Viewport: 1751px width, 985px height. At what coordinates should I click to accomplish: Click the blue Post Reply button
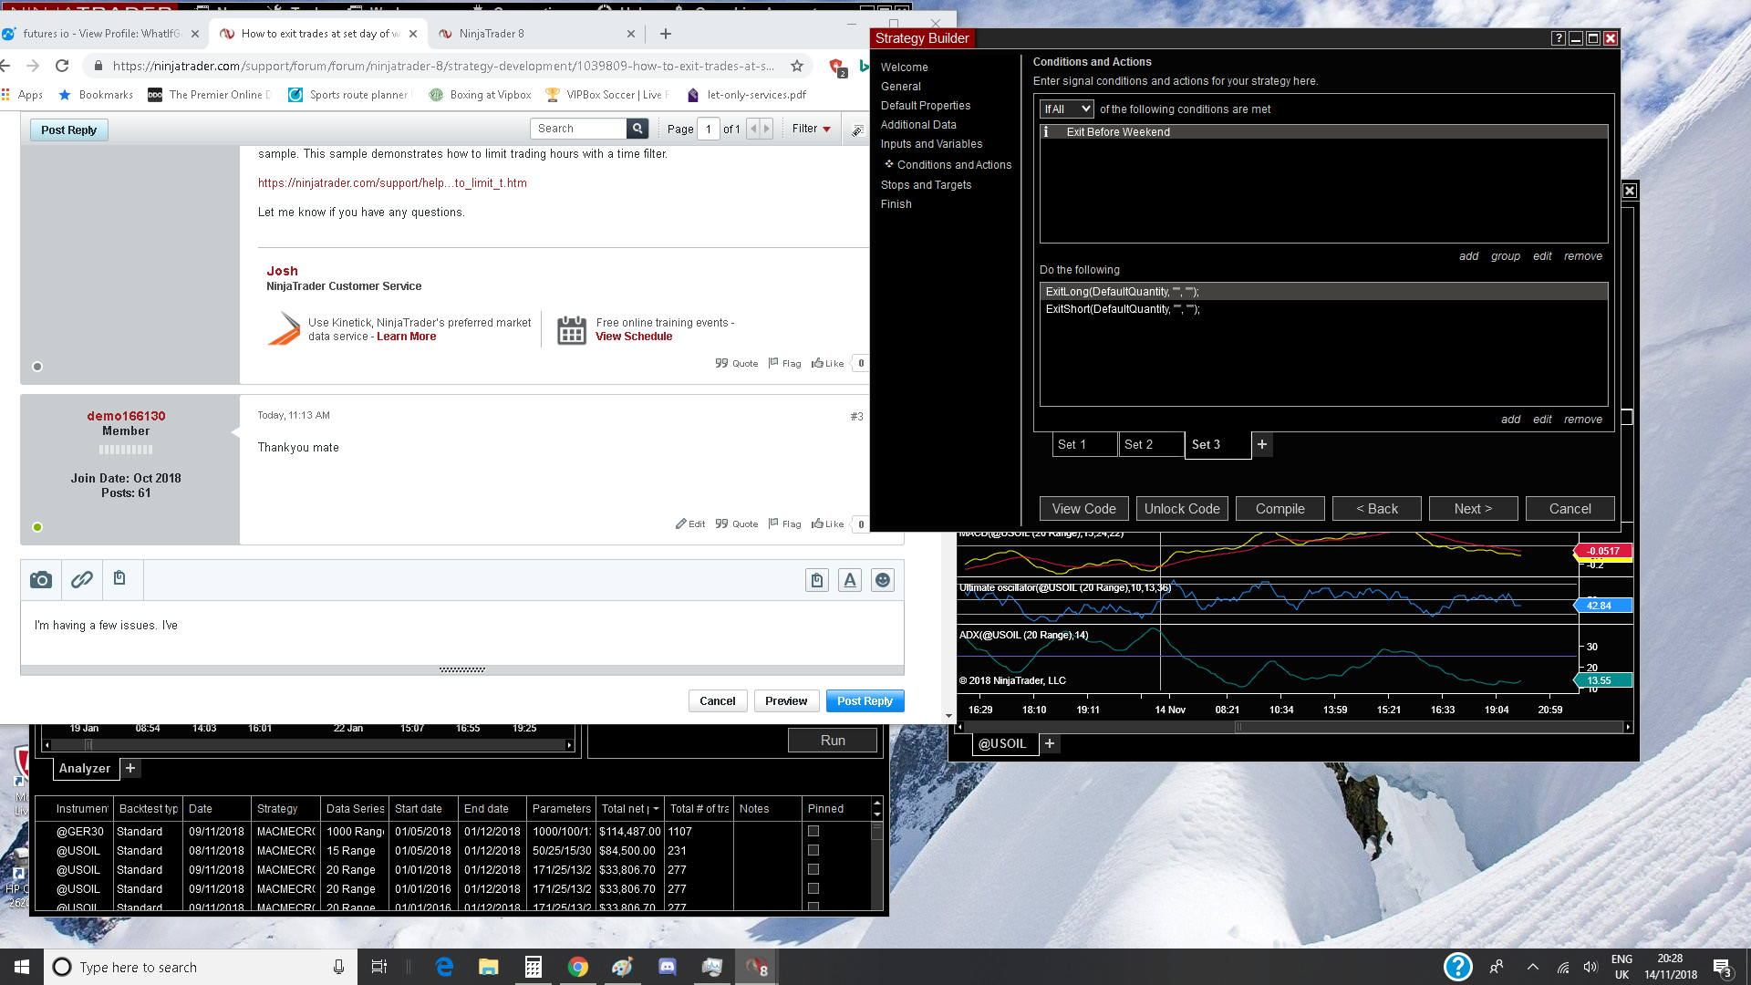coord(864,700)
